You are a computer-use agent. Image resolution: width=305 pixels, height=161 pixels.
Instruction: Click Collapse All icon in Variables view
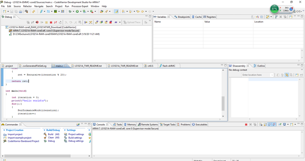262,17
